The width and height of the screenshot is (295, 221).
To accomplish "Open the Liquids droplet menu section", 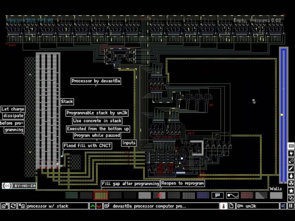I will tap(291, 176).
